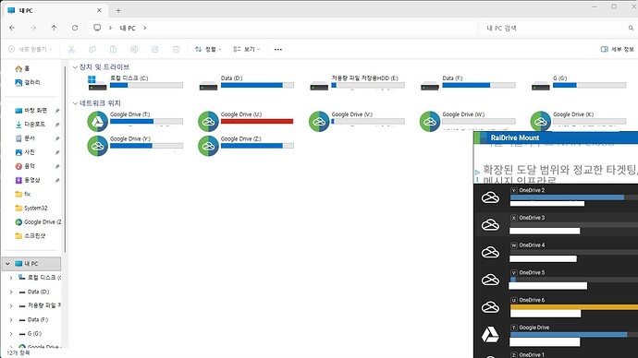638x358 pixels.
Task: Click the RaiDrive Mount title bar
Action: click(x=556, y=137)
